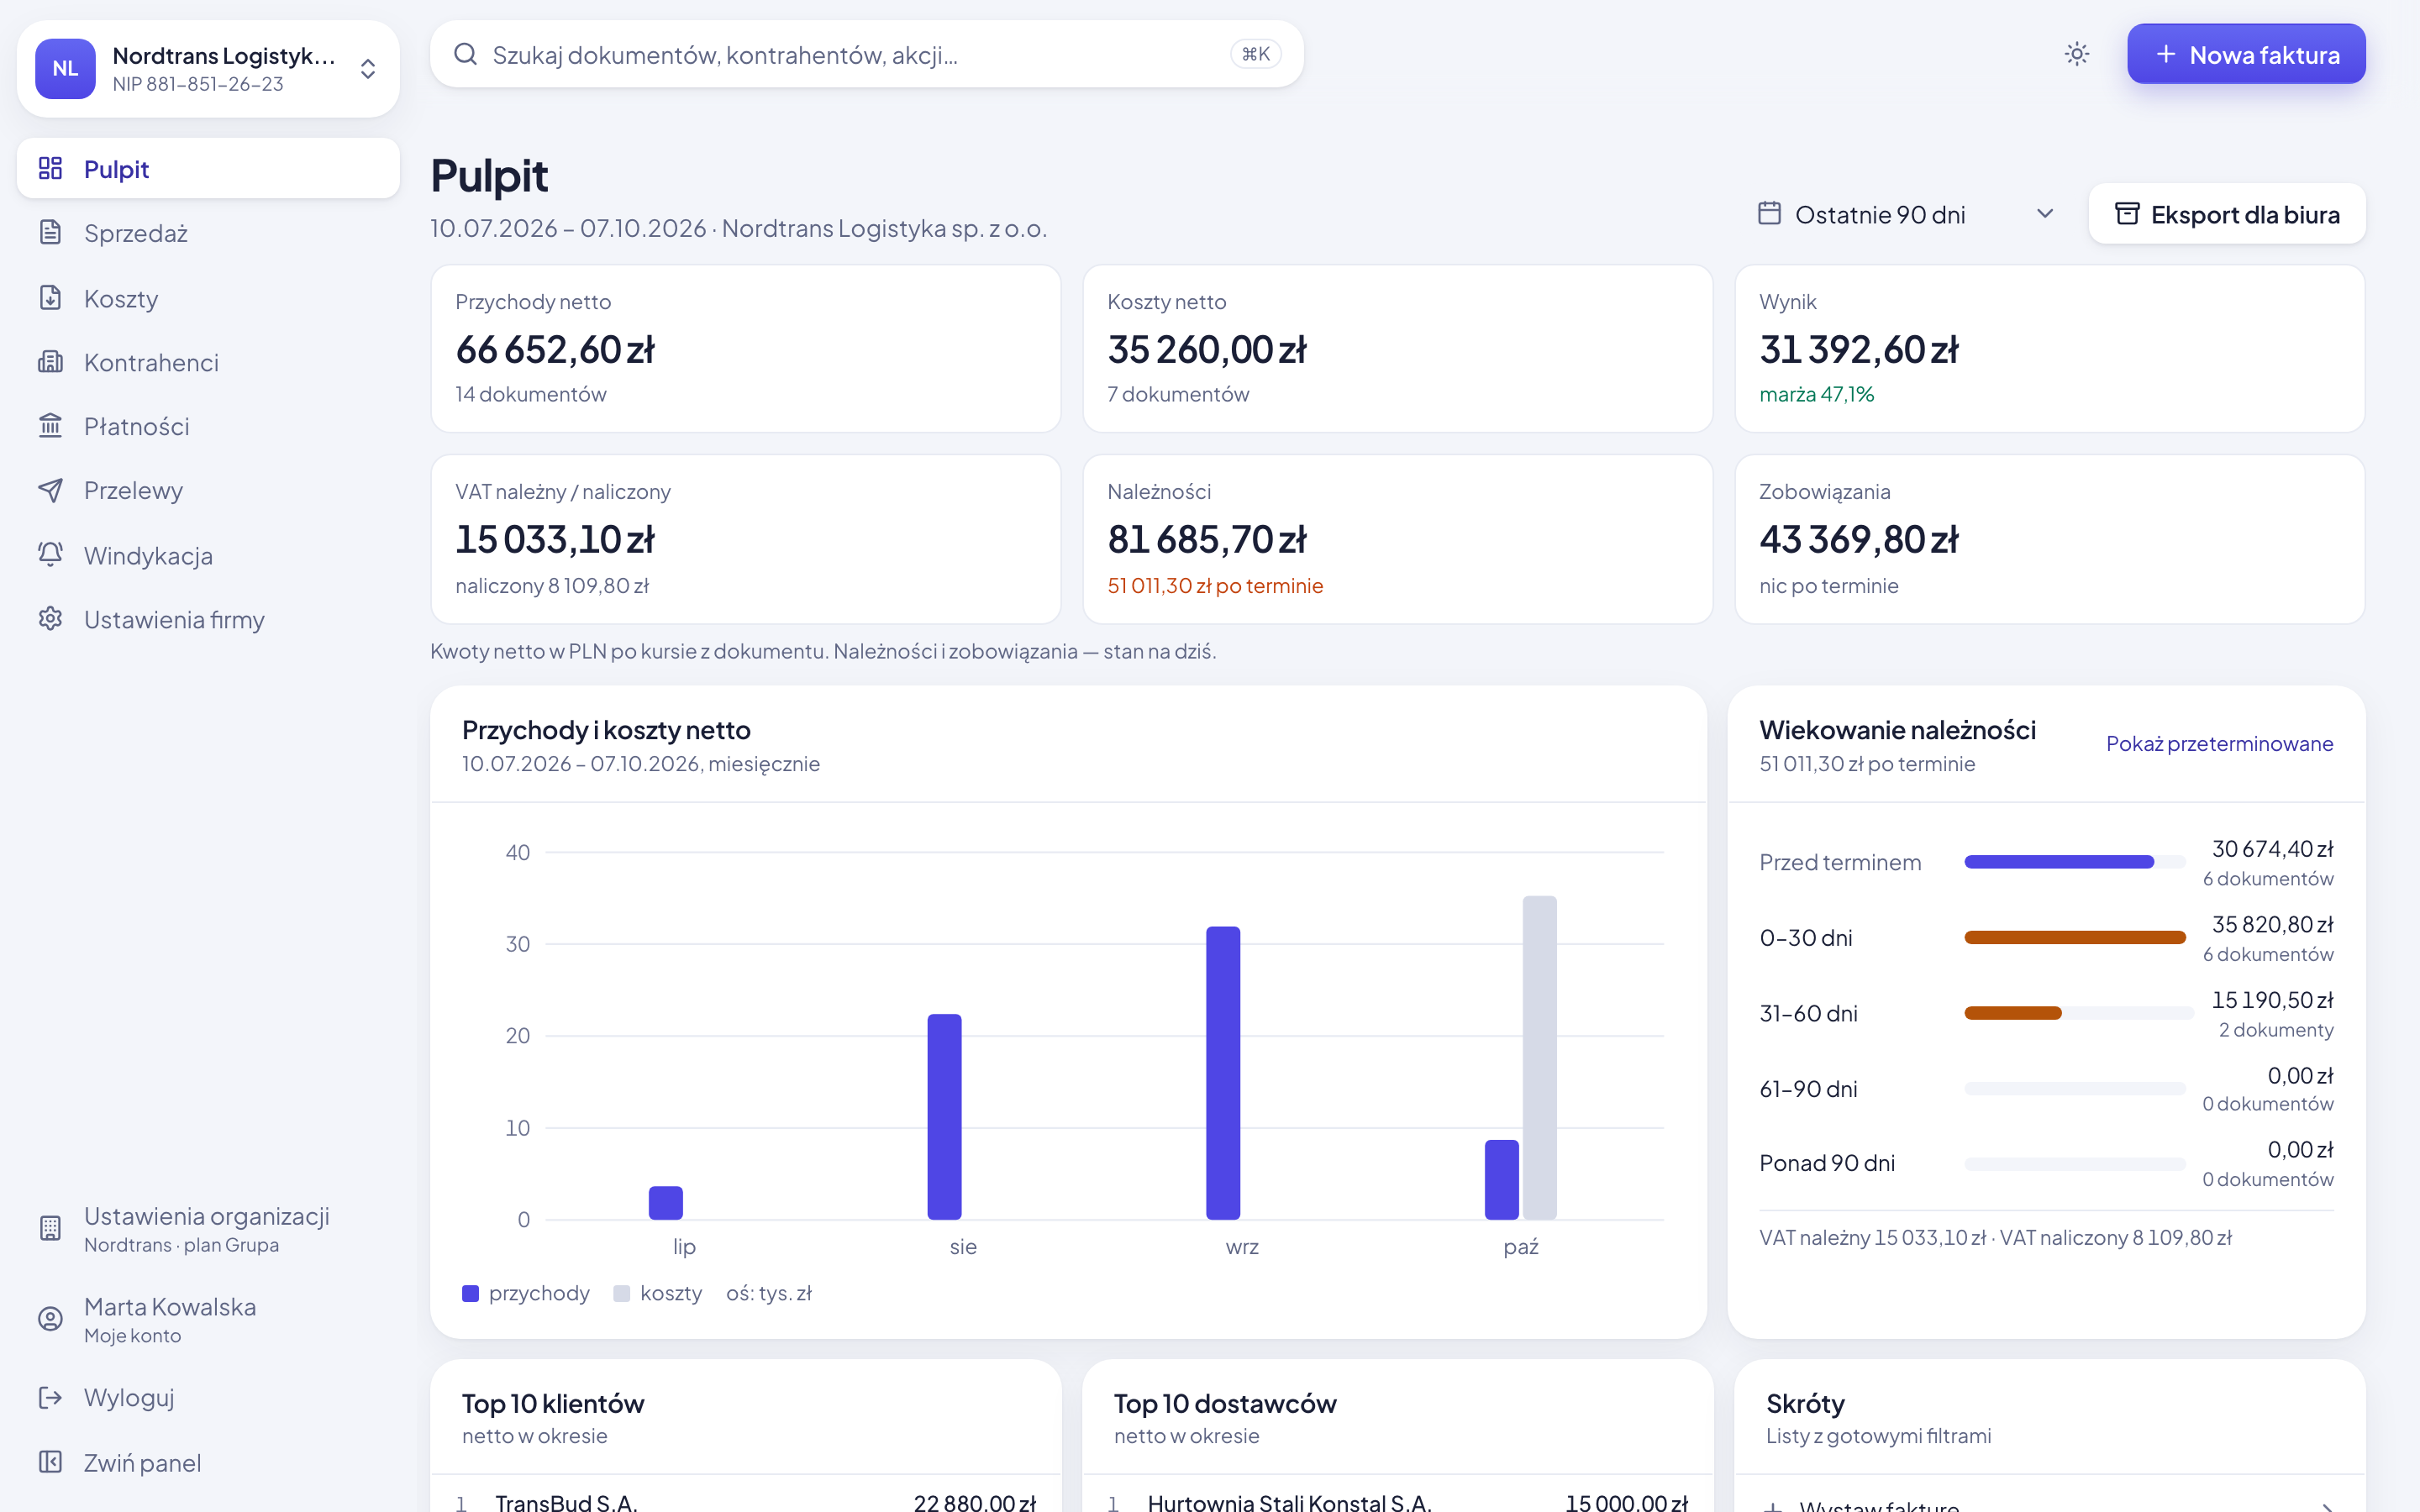Click the NL company logo badge
This screenshot has width=2420, height=1512.
(65, 68)
